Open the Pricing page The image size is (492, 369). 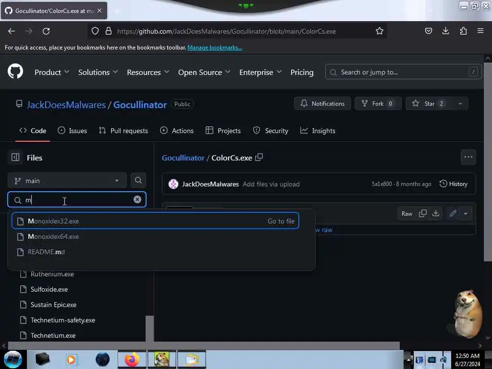(x=302, y=72)
